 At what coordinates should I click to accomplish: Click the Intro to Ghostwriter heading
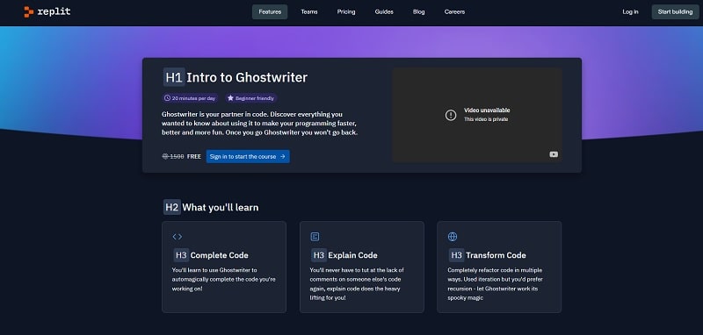click(247, 77)
